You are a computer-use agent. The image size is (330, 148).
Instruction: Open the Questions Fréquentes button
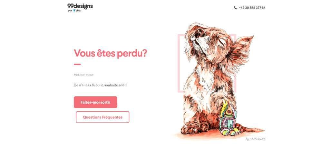point(102,117)
